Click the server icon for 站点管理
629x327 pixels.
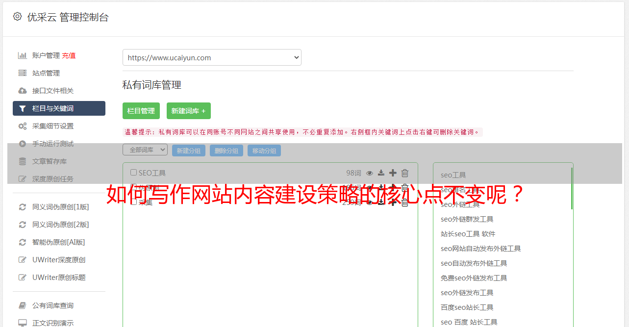tap(23, 73)
